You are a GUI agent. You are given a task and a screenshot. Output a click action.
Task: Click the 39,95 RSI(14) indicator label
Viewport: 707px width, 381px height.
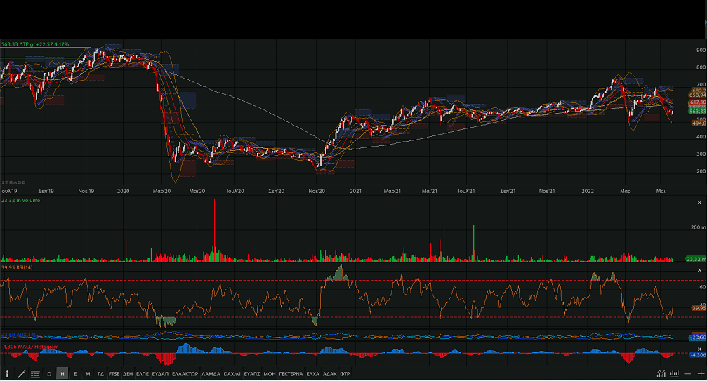tap(18, 267)
